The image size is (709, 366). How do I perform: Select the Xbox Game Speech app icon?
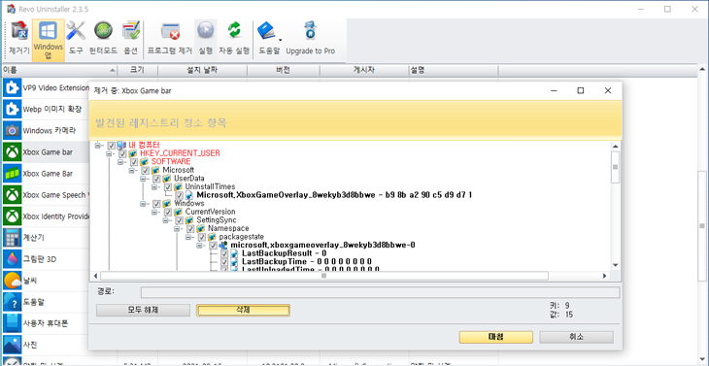pos(12,195)
